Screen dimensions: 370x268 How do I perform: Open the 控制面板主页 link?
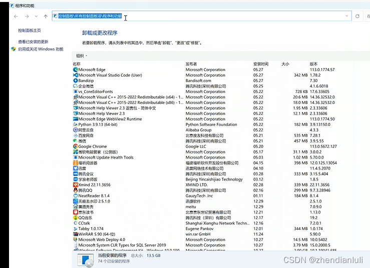(x=30, y=30)
